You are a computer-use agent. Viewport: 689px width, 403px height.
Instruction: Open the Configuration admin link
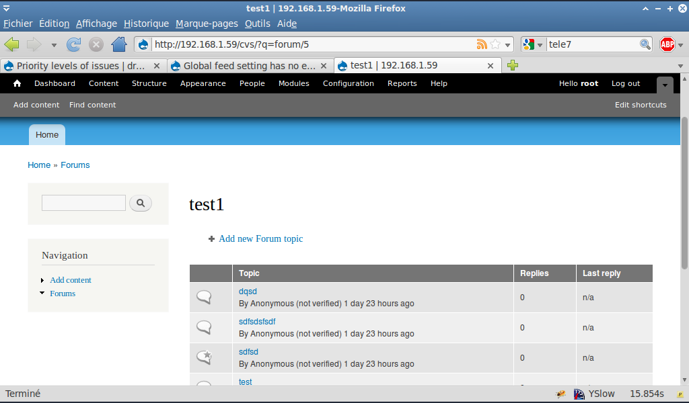(x=349, y=83)
